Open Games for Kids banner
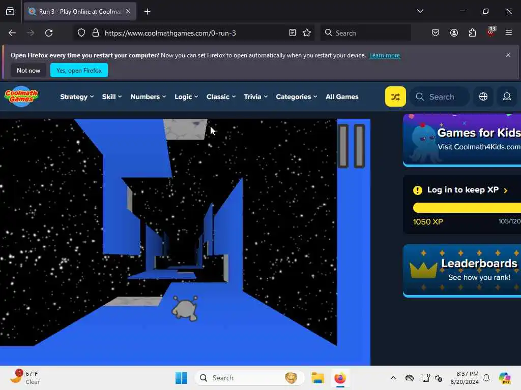This screenshot has width=521, height=390. (462, 140)
